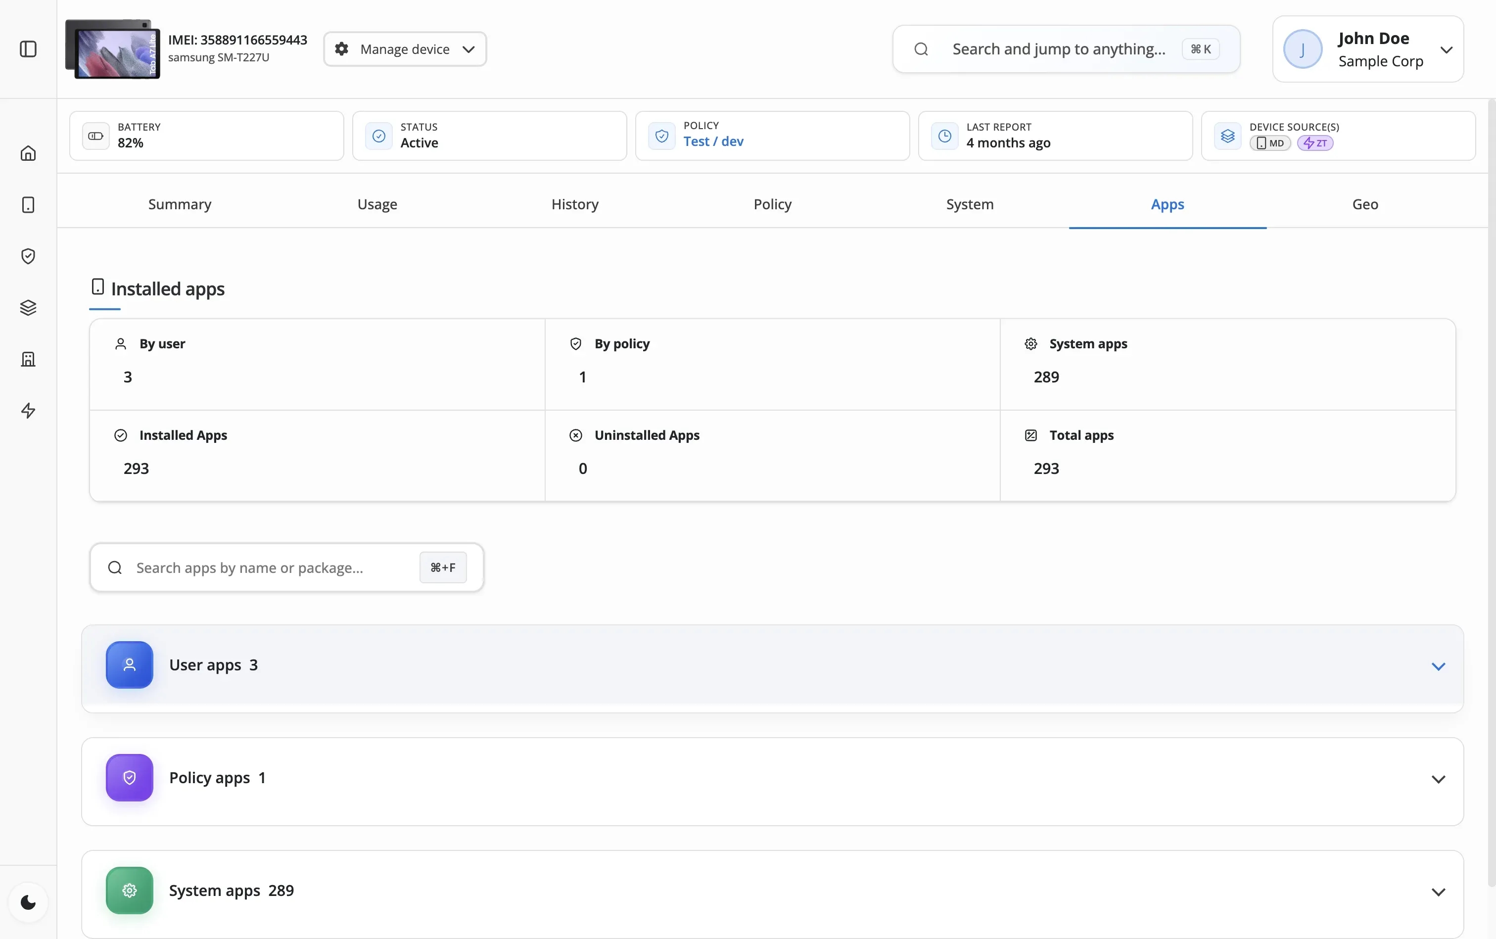Switch to the Summary tab

click(x=180, y=204)
